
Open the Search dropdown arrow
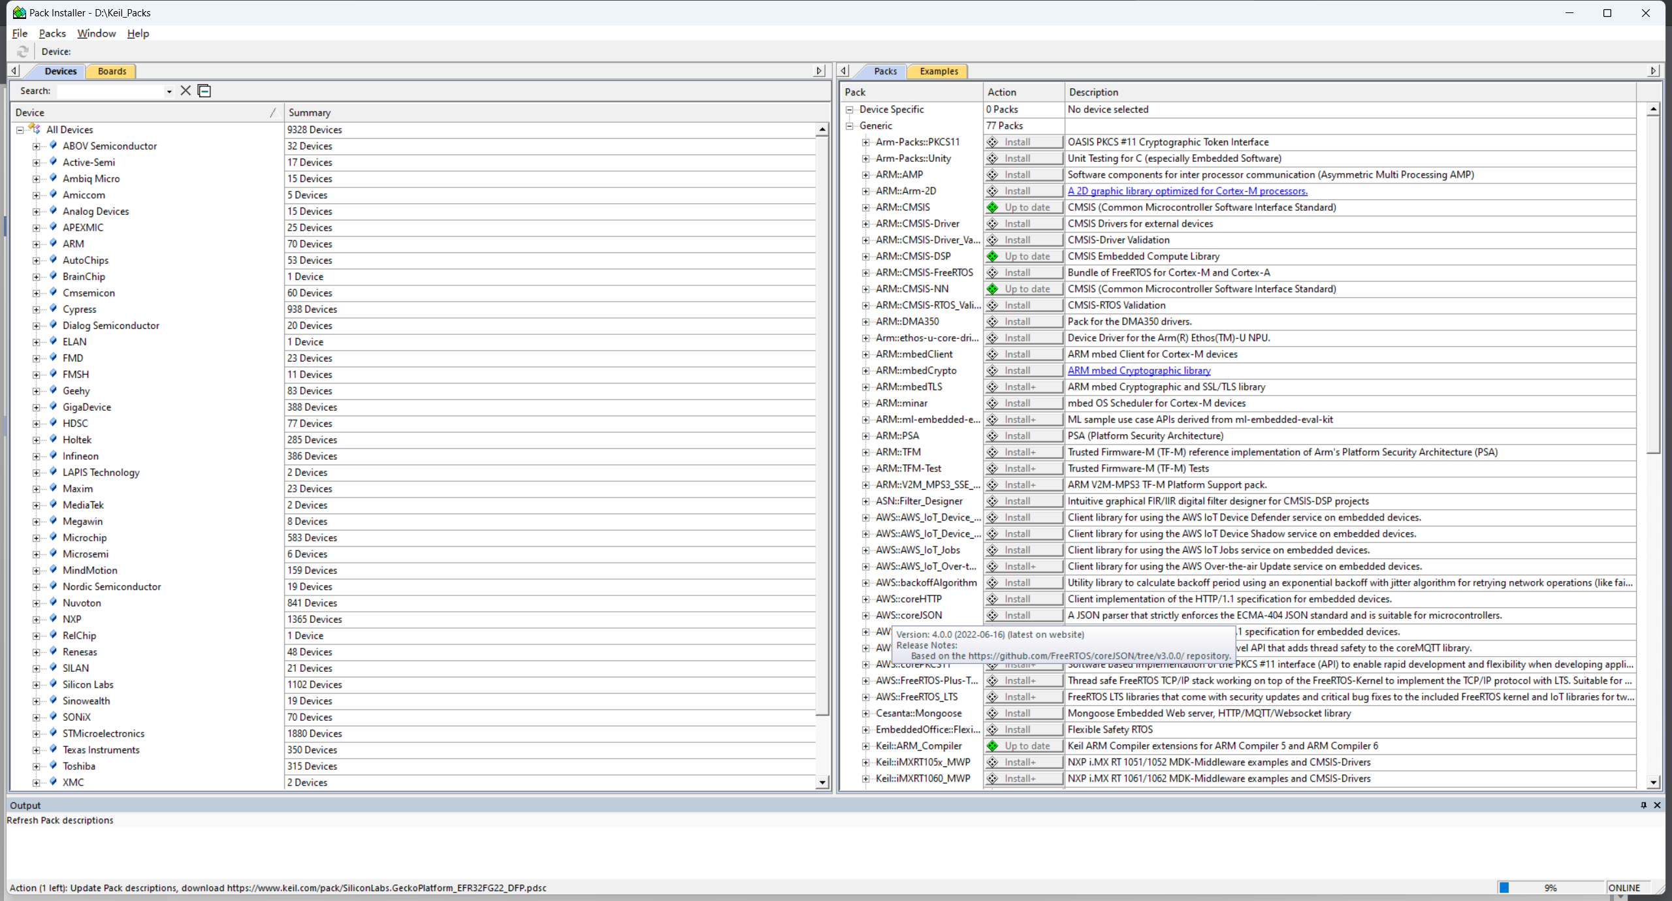coord(169,91)
